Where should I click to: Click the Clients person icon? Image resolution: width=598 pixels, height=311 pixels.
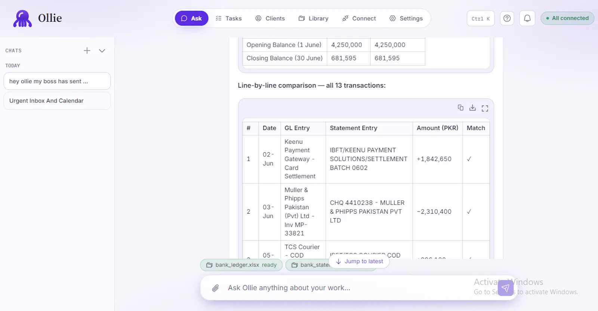[x=258, y=18]
